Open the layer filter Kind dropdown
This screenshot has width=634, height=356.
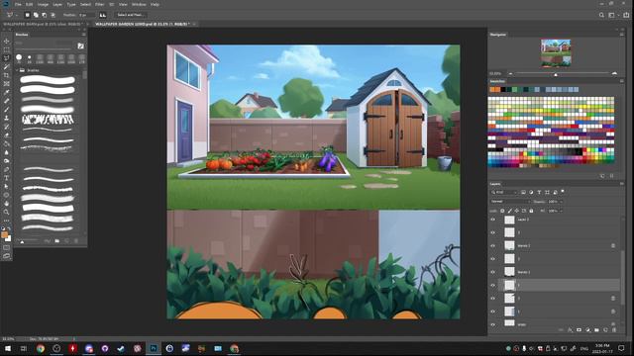click(504, 192)
